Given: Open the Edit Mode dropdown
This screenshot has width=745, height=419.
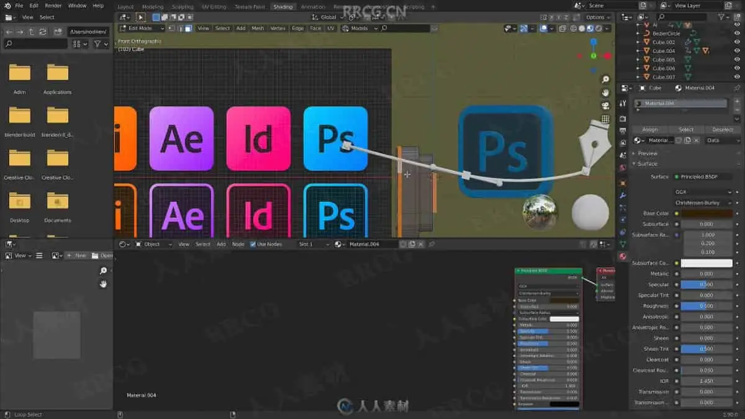Looking at the screenshot, I should 142,29.
